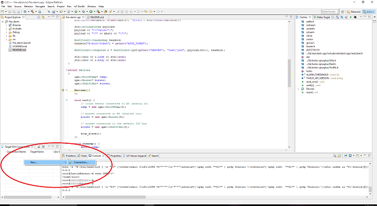Click Link with Editor in Project Explorer
Image resolution: width=377 pixels, height=206 pixels.
(x=43, y=17)
